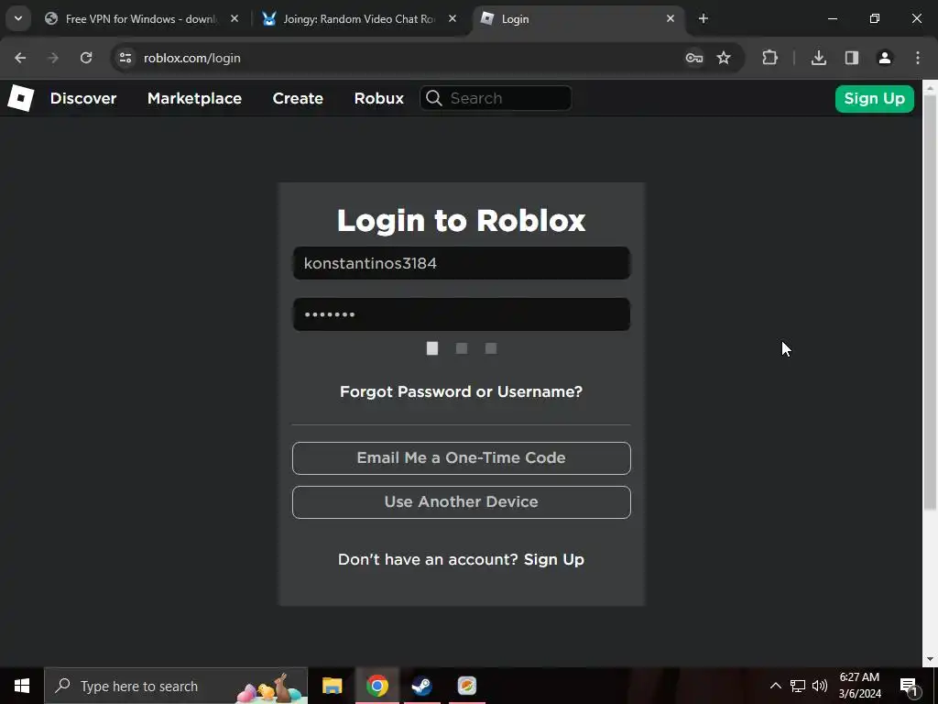Close the Joingy Random Video Chat tab
Image resolution: width=938 pixels, height=704 pixels.
(453, 18)
